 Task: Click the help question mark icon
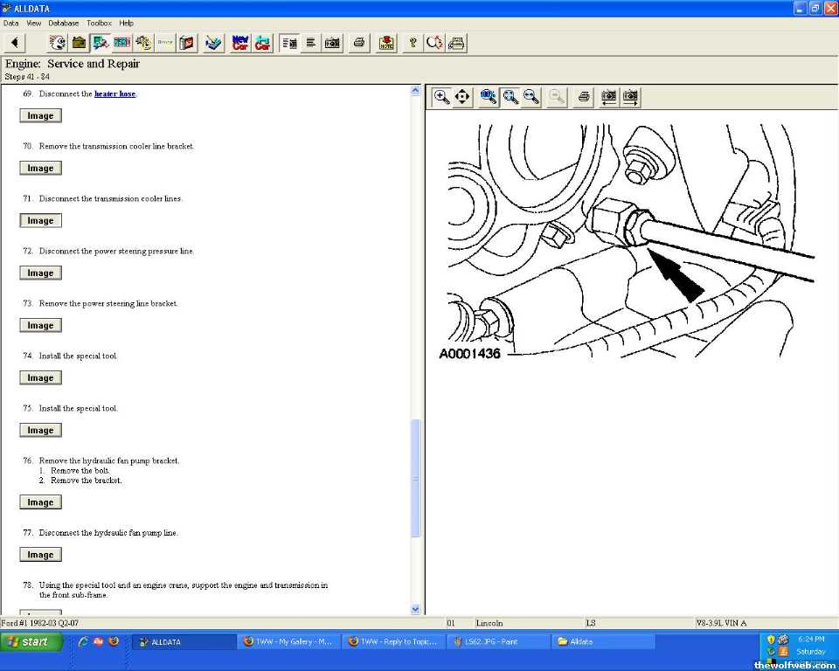(x=413, y=43)
